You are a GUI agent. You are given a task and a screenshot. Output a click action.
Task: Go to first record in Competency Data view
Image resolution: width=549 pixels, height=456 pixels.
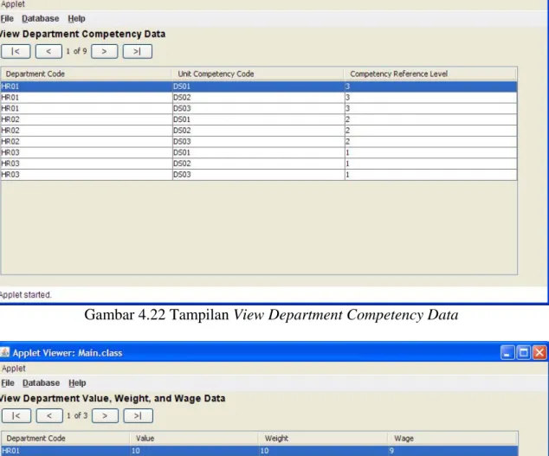[16, 51]
